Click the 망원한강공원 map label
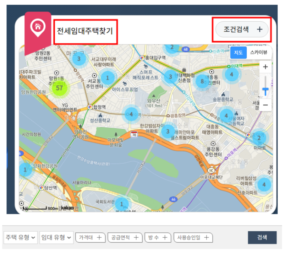This screenshot has width=285, height=253. click(x=33, y=92)
